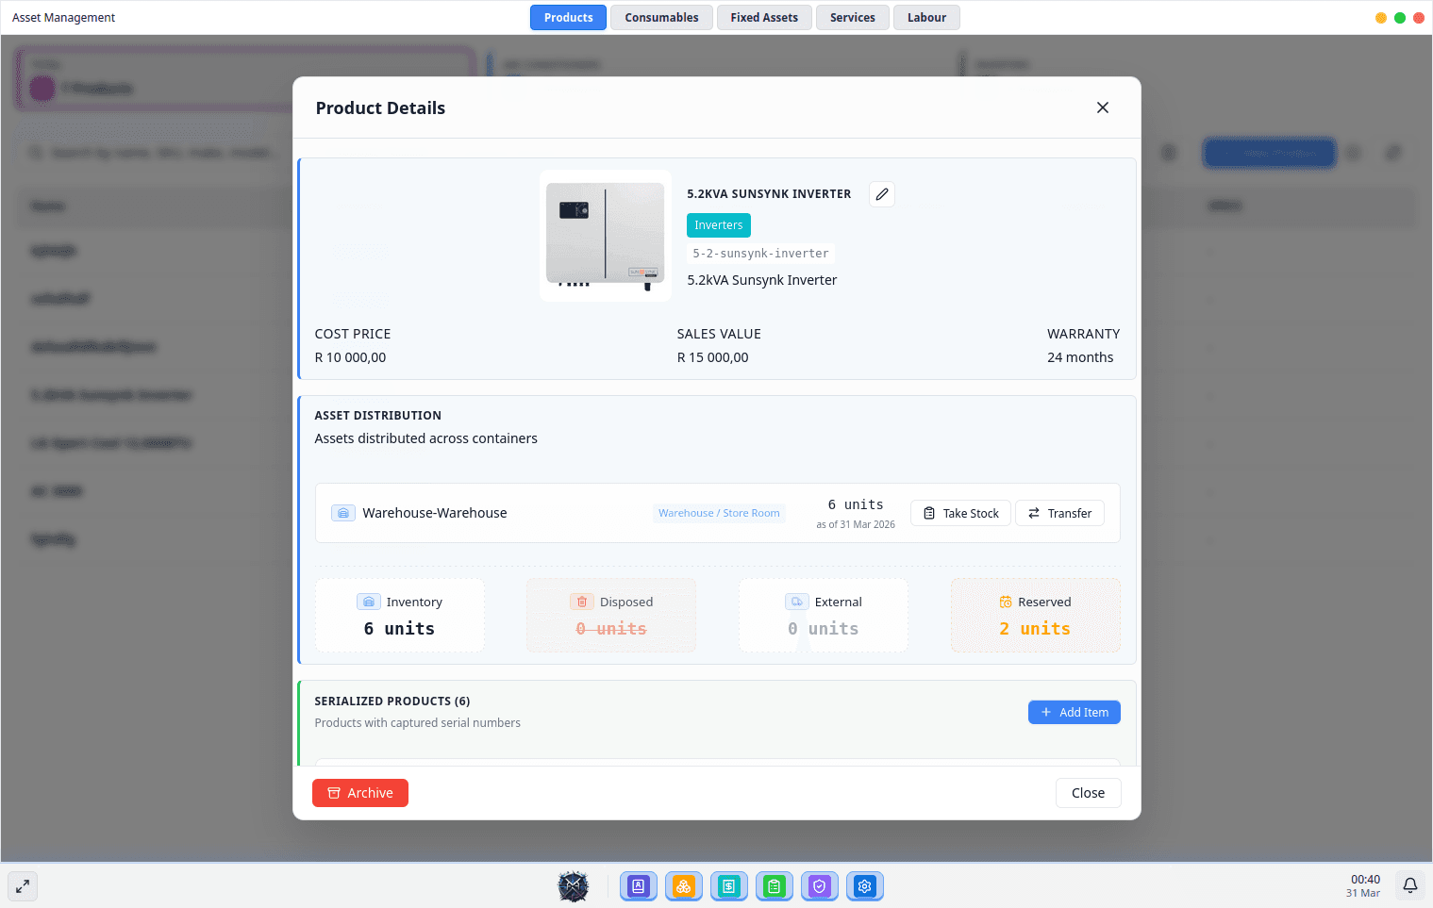Click the 5-2-sunsynk-inverter SKU code
1433x908 pixels.
[760, 254]
